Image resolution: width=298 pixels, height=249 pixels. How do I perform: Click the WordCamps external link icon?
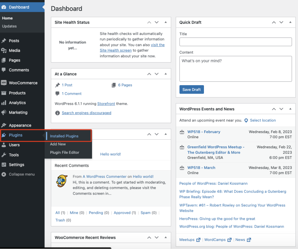pyautogui.click(x=230, y=240)
